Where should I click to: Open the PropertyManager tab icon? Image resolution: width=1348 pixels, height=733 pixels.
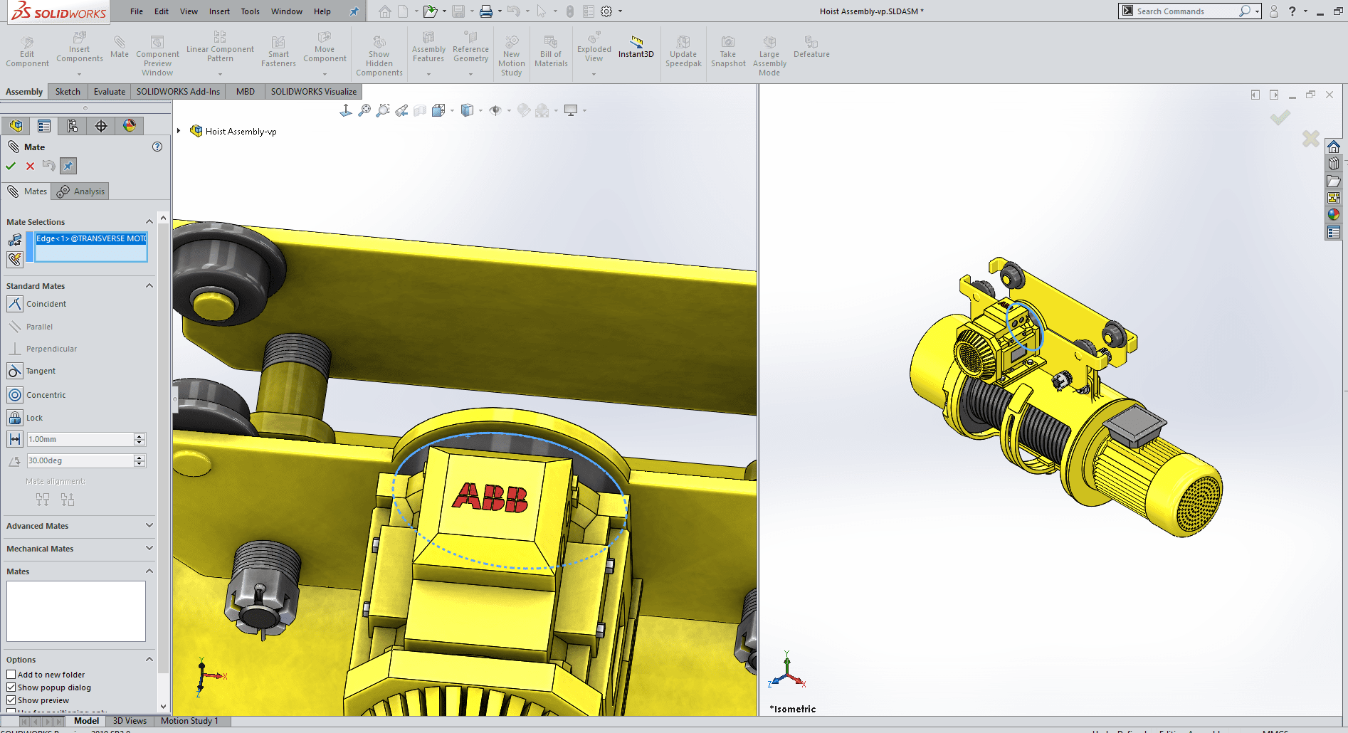click(44, 126)
